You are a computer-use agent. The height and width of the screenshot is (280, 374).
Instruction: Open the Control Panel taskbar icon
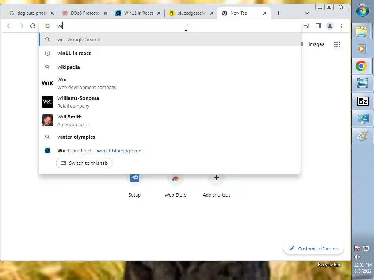point(362,118)
